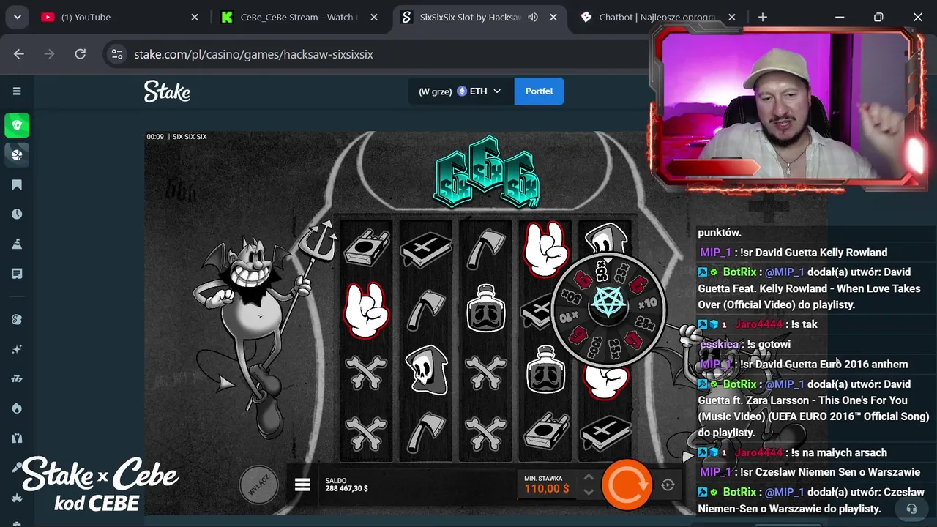Open the bookmark Favourites icon in sidebar

17,184
